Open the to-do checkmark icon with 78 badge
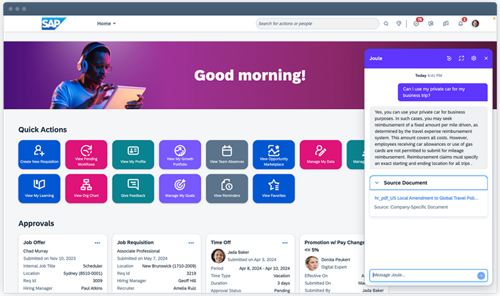 click(x=416, y=24)
